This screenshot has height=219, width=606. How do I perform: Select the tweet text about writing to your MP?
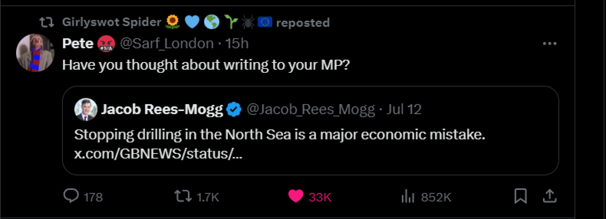(x=207, y=65)
